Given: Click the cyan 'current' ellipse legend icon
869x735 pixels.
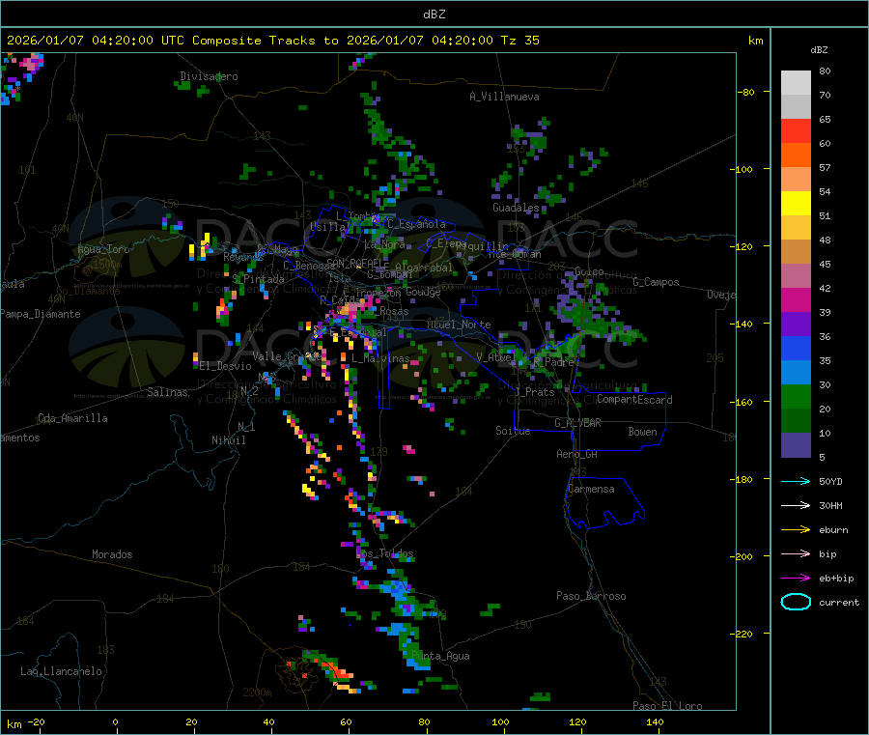Looking at the screenshot, I should click(796, 602).
